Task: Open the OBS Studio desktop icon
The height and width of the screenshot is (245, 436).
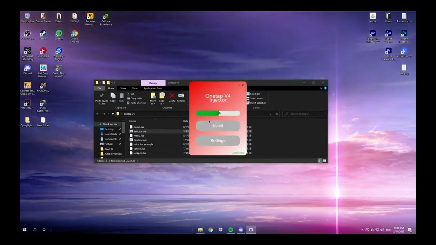Action: pos(27,35)
